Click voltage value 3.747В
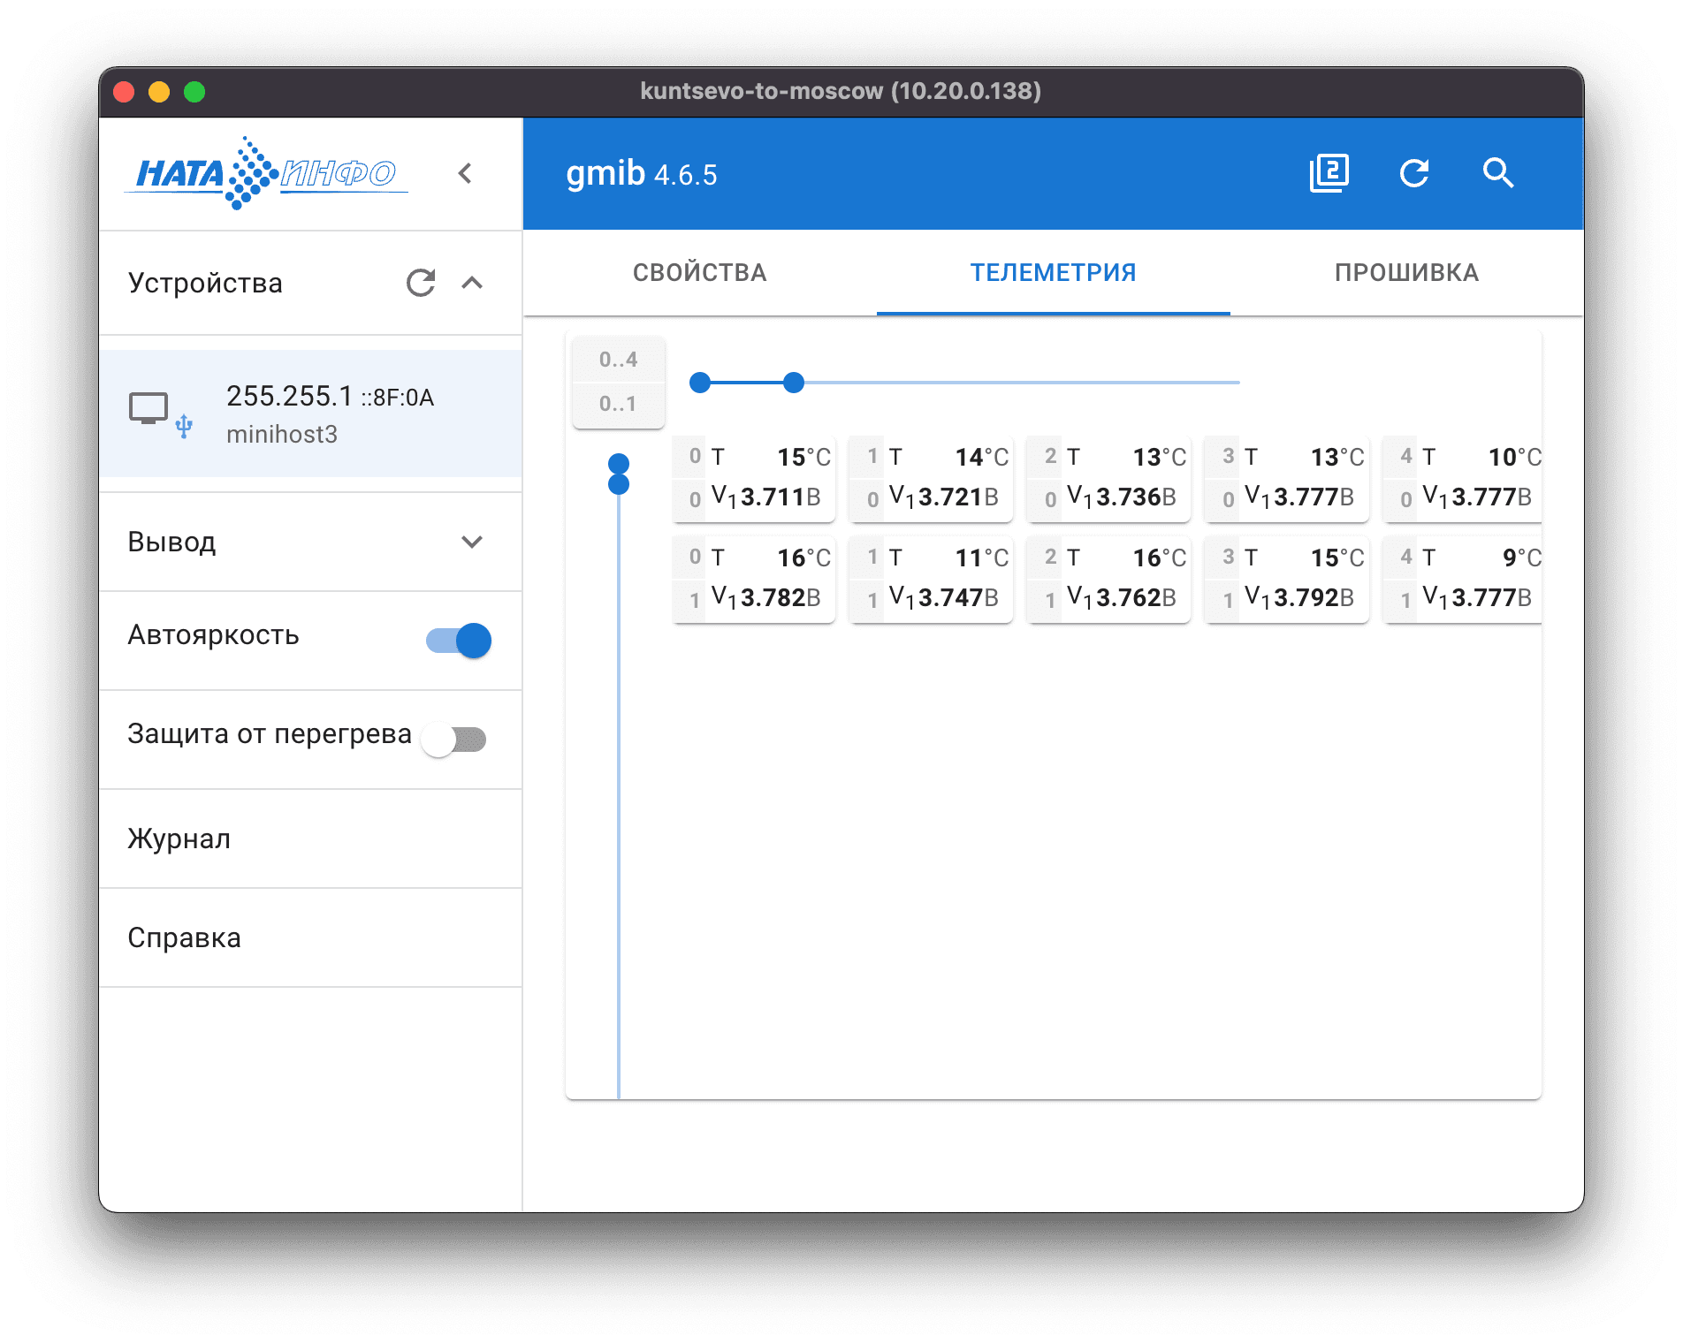Image resolution: width=1683 pixels, height=1343 pixels. [958, 597]
